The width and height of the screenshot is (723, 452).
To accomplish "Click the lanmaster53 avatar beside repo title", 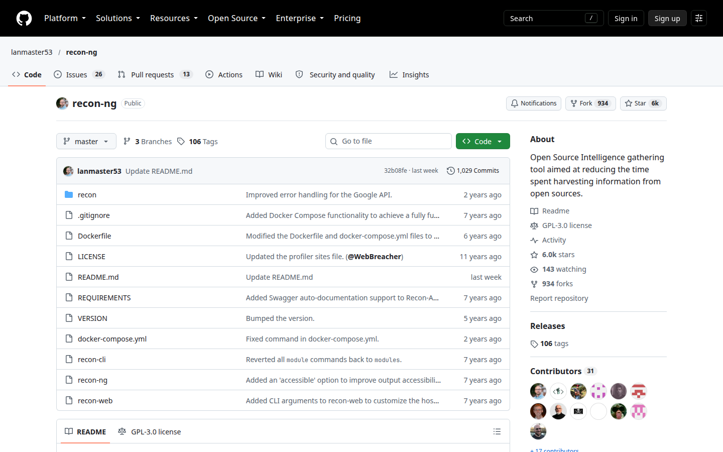I will coord(62,103).
